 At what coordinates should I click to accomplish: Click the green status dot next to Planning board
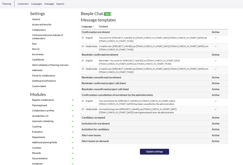(73, 106)
